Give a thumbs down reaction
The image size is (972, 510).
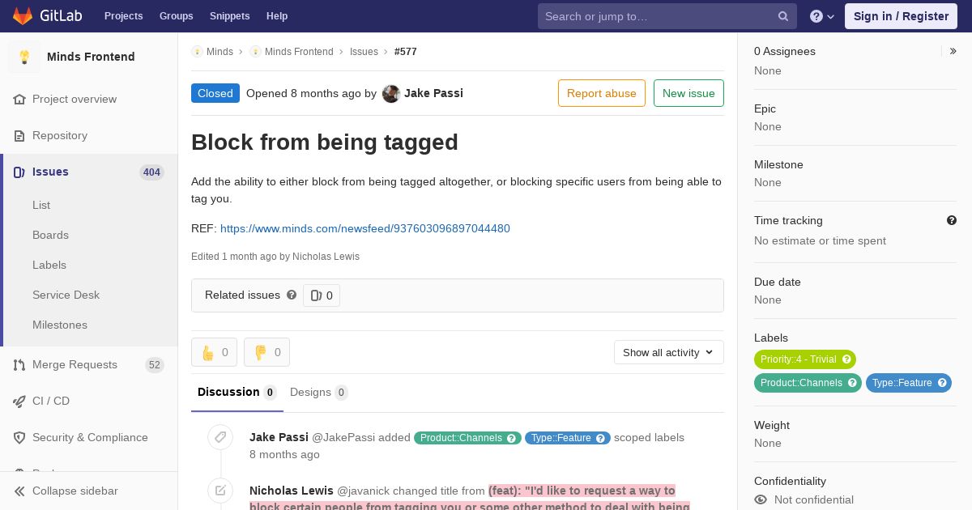pos(266,352)
